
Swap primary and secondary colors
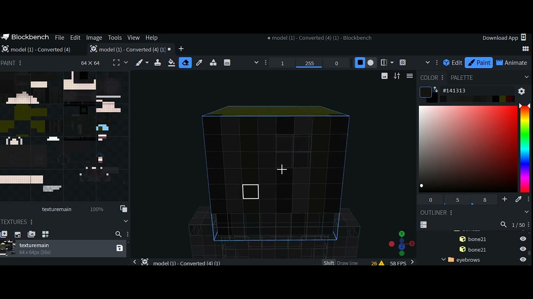(x=436, y=89)
